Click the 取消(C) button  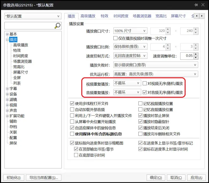tap(176, 178)
